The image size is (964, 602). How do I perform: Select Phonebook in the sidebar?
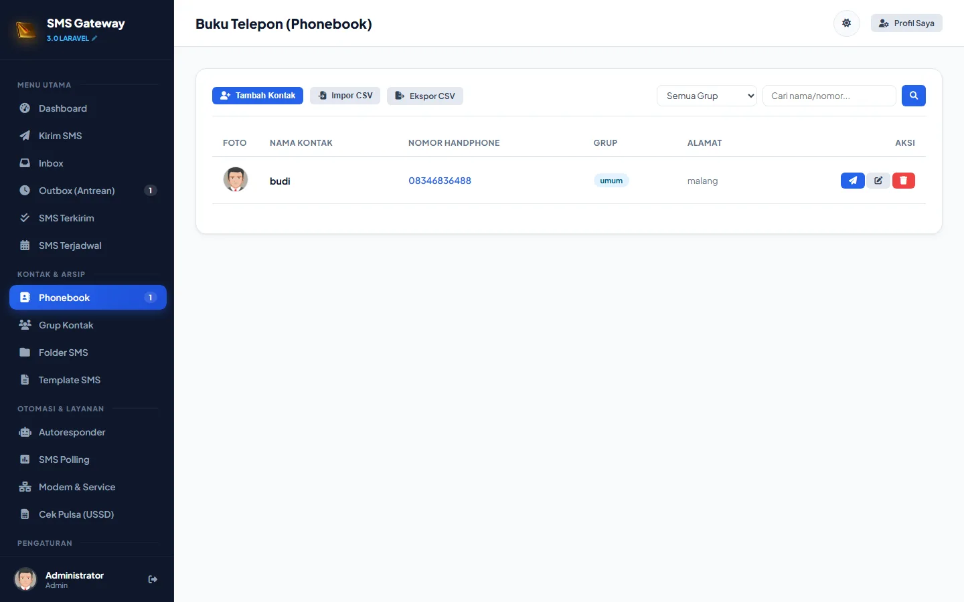(x=88, y=298)
